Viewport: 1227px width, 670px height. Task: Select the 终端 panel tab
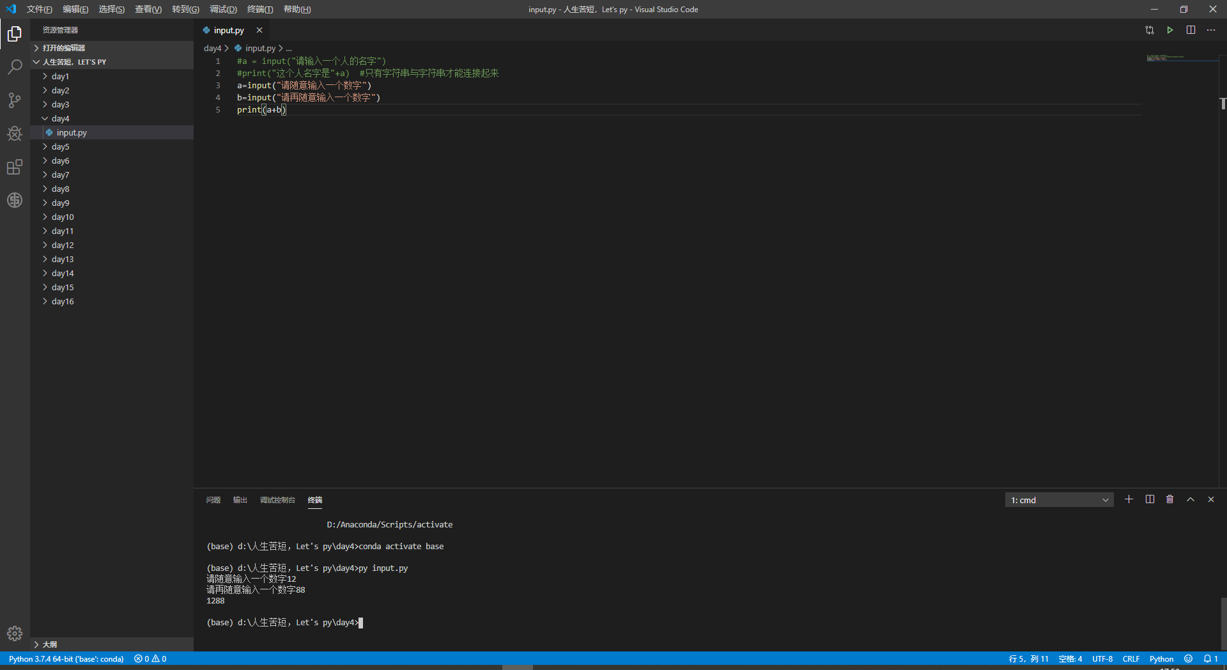tap(315, 500)
